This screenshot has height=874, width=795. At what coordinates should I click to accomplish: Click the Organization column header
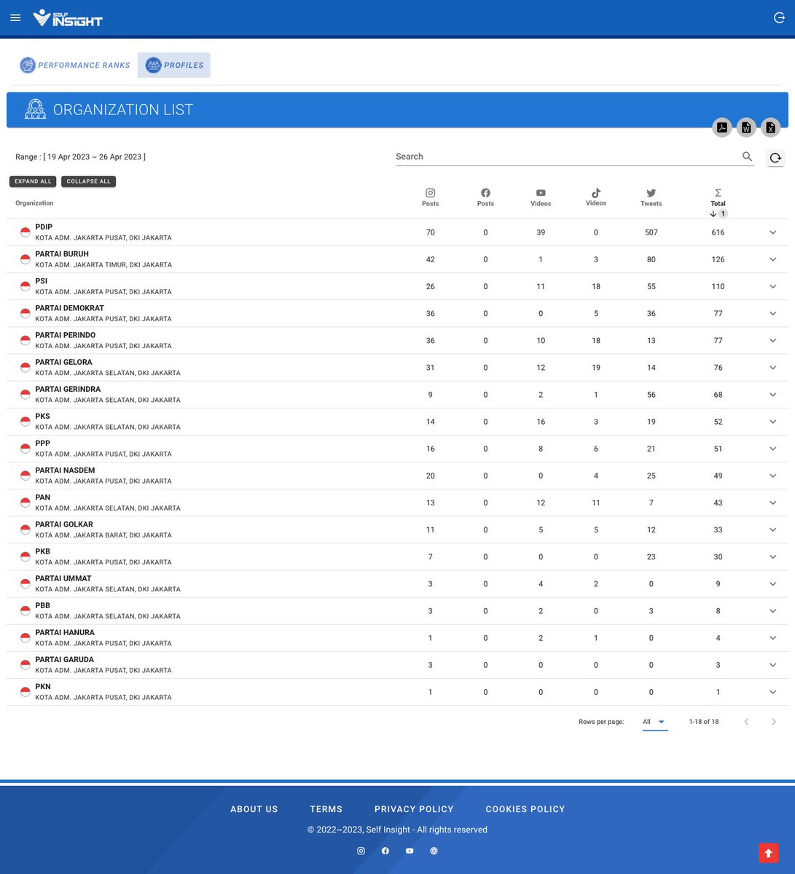click(x=34, y=203)
